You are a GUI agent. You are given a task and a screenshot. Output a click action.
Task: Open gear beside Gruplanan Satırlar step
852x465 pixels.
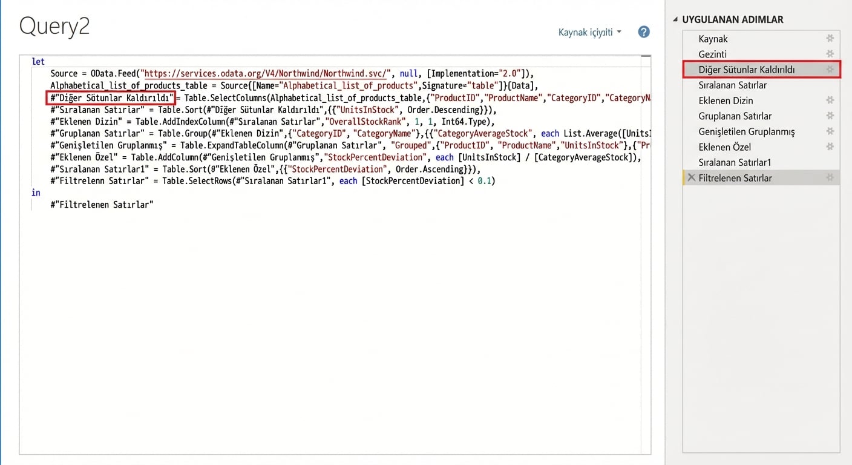pos(830,116)
